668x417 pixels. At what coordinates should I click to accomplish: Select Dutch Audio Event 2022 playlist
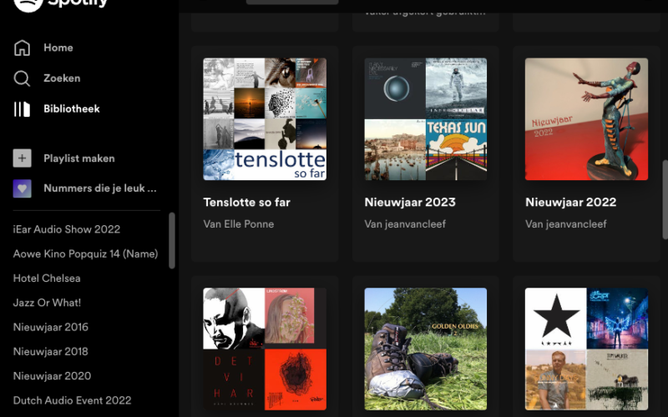point(72,401)
